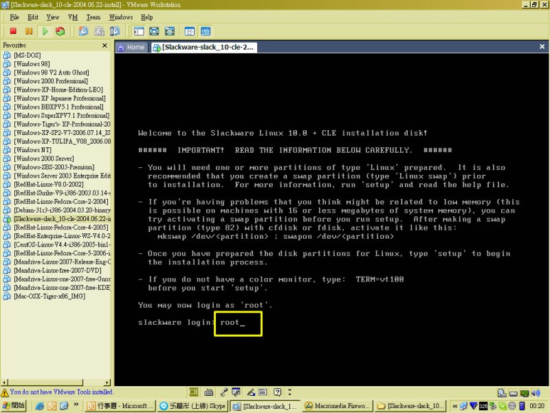
Task: Open the Slackware folder taskbar button
Action: pyautogui.click(x=410, y=406)
